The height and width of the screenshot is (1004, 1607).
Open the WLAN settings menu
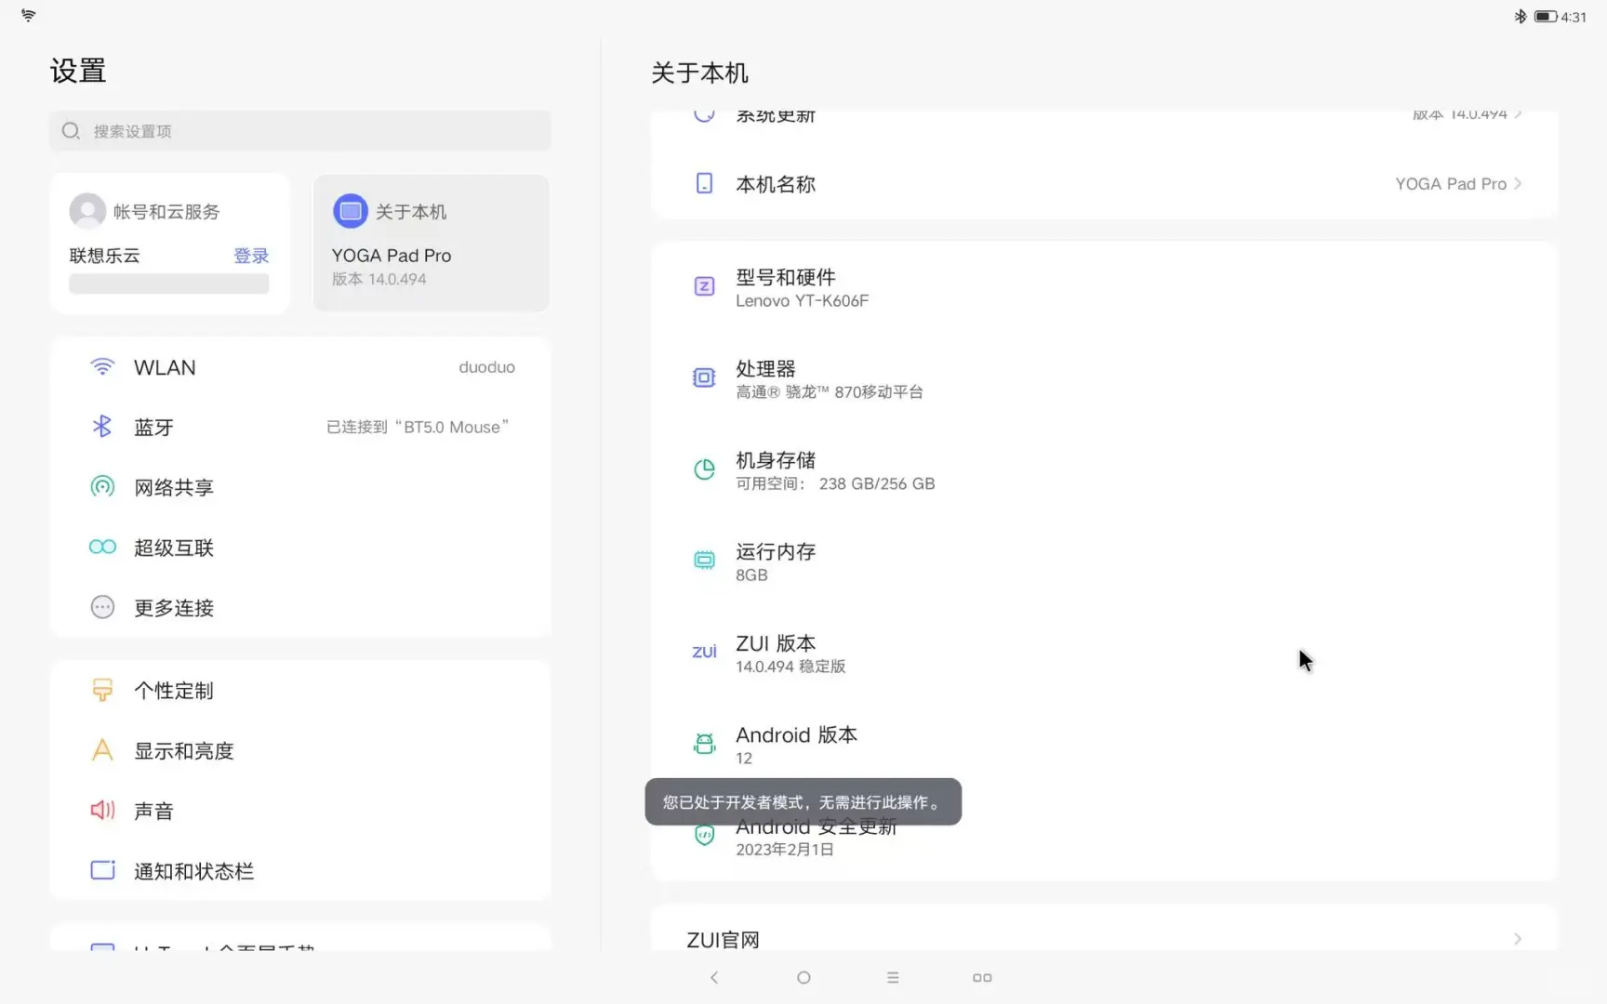300,367
